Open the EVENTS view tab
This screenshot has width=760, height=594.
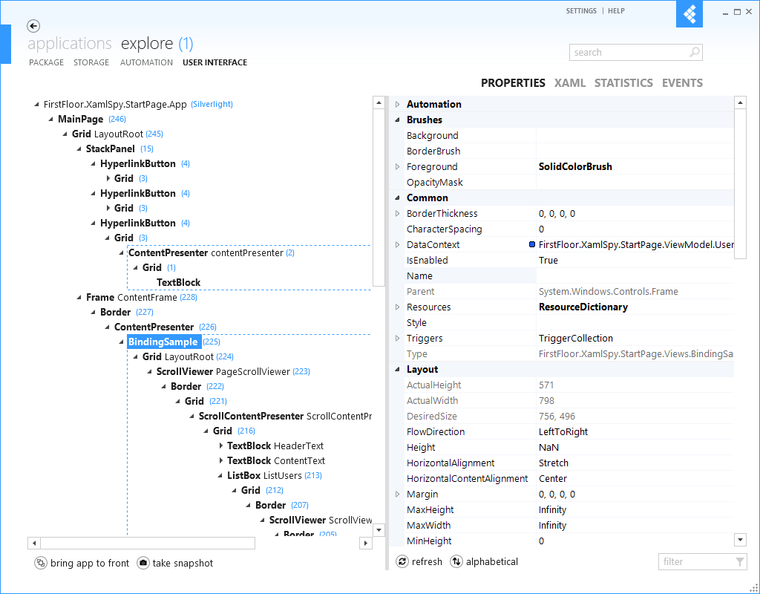click(683, 83)
